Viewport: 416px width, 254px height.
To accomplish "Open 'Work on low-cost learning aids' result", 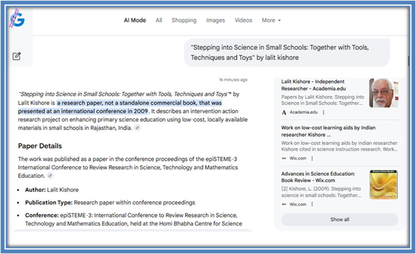I will click(x=328, y=131).
